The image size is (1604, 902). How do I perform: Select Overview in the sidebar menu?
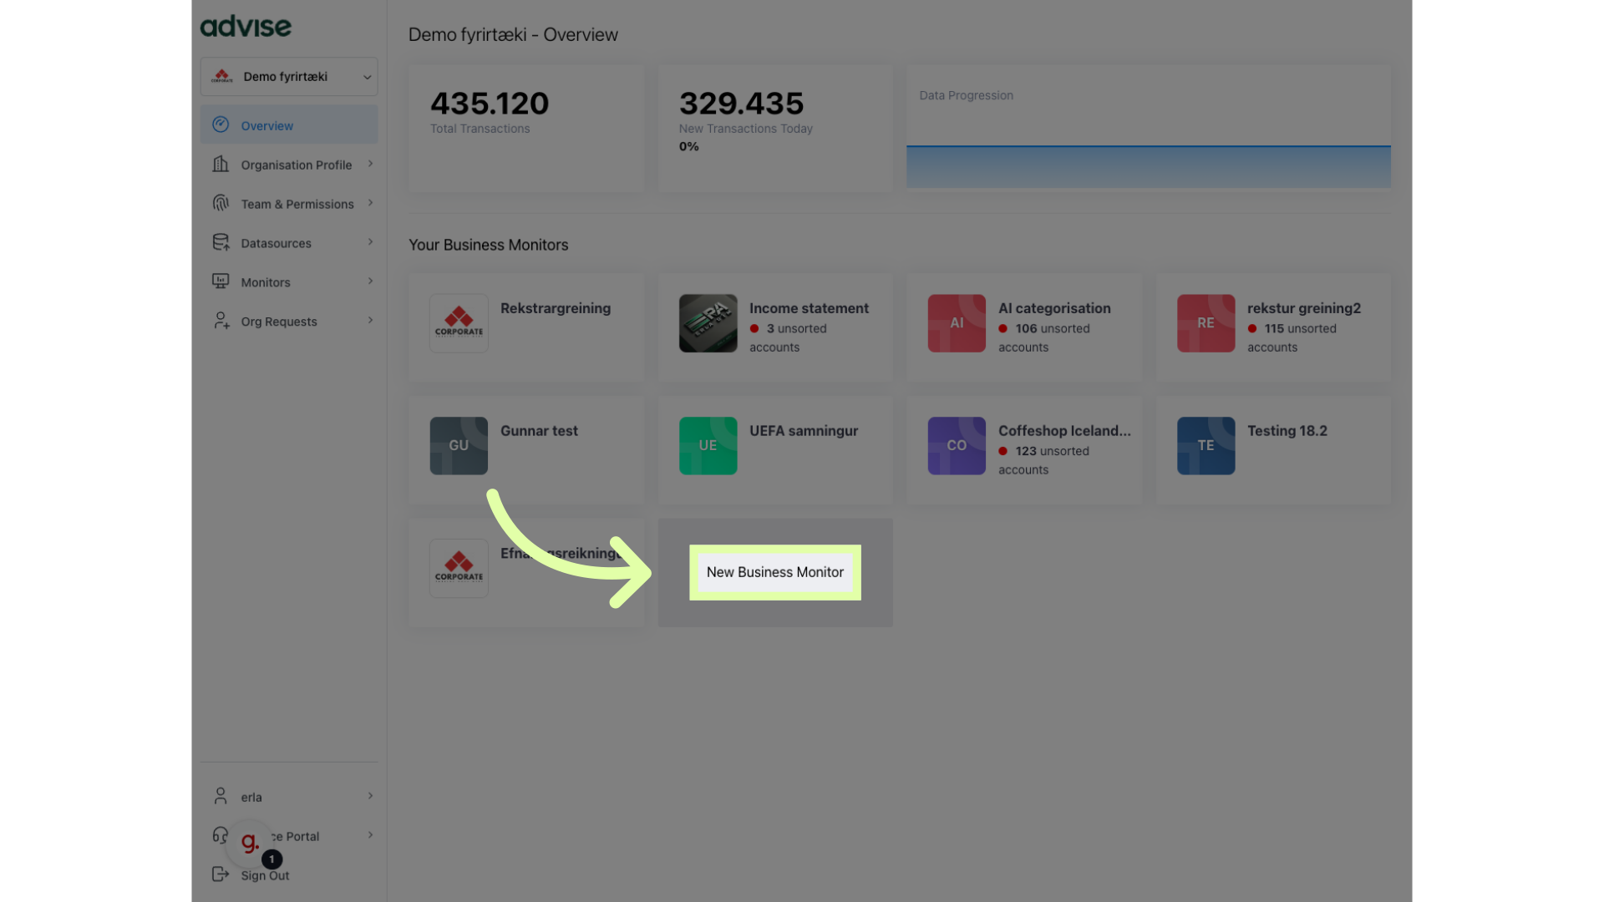coord(266,125)
